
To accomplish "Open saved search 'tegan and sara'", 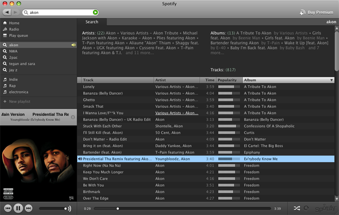I will (22, 64).
